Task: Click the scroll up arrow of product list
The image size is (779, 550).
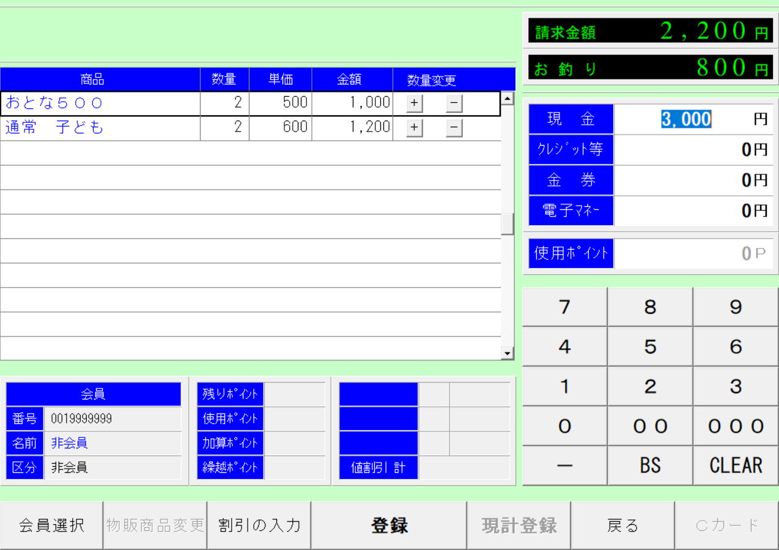Action: 508,98
